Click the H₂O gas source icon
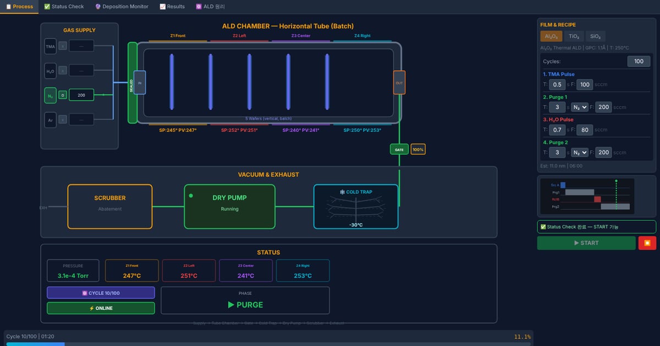 coord(50,70)
